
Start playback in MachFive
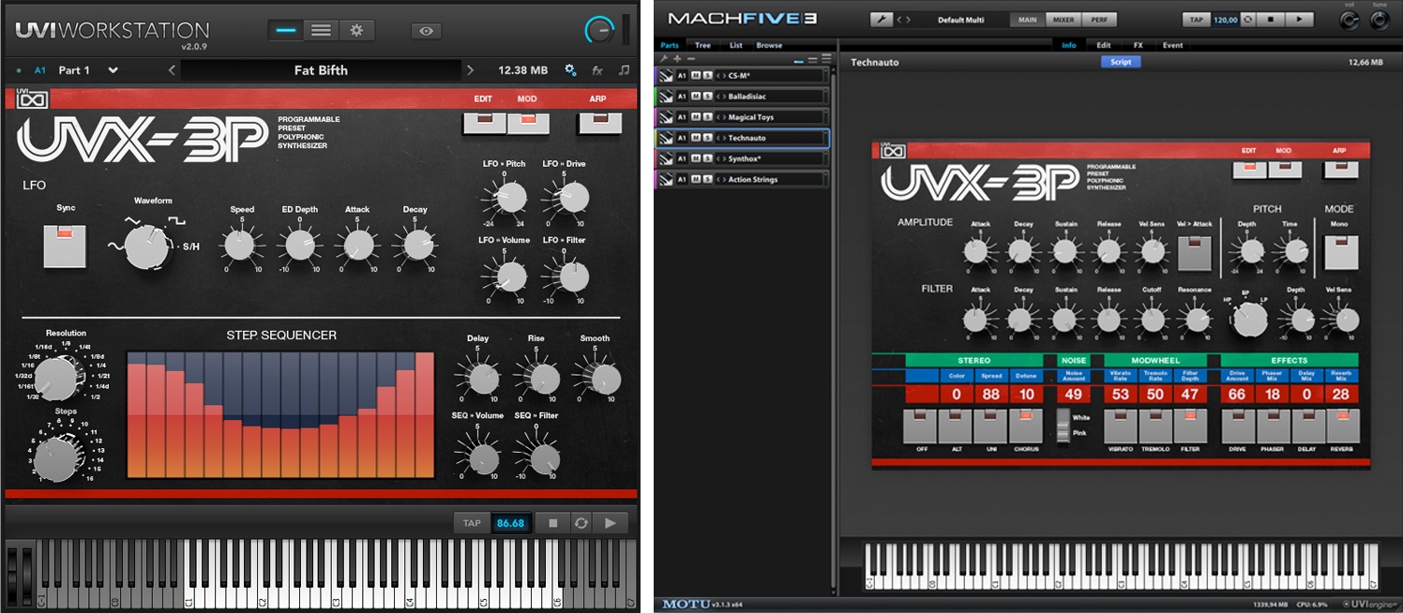click(1299, 19)
